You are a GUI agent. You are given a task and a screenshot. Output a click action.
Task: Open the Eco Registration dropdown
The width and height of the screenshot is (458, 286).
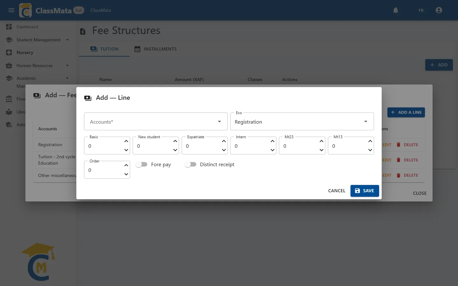click(x=302, y=121)
